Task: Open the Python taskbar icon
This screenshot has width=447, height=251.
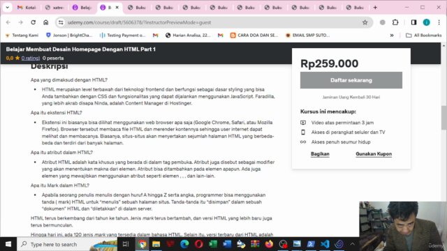Action: (241, 244)
